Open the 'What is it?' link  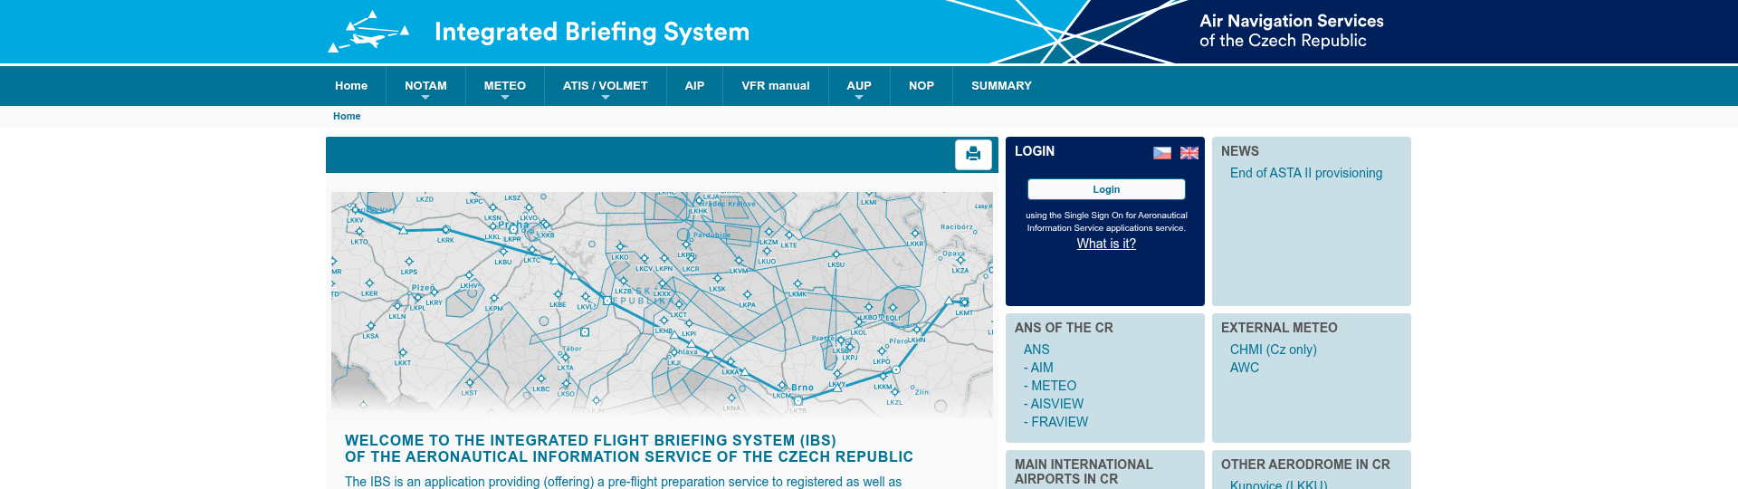coord(1106,244)
